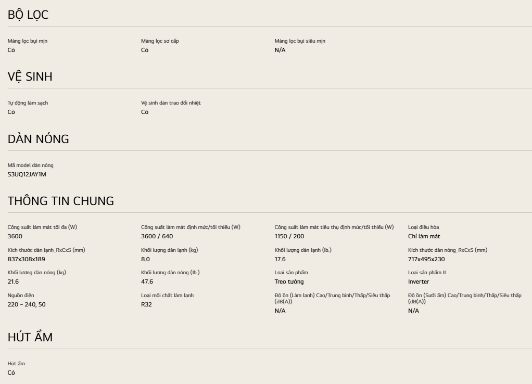Select the 220 ~ 240, 50 power supply value
The width and height of the screenshot is (532, 384).
point(27,304)
